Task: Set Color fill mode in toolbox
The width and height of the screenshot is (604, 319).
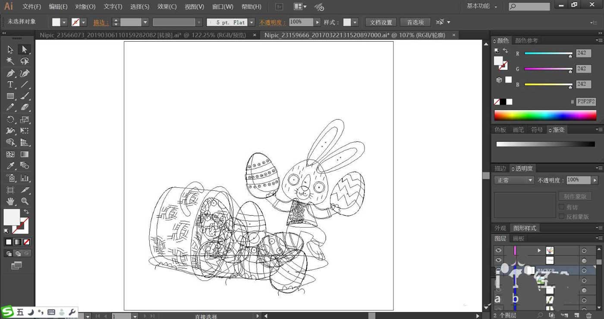Action: click(8, 242)
